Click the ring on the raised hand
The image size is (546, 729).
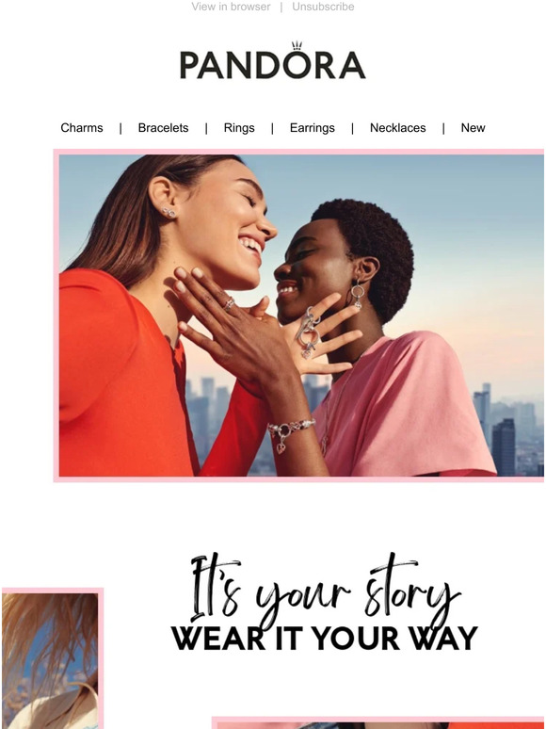click(229, 304)
